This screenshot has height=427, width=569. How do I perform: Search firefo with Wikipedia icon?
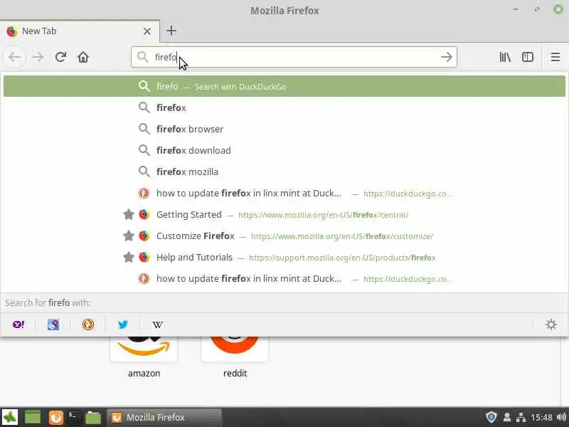click(157, 325)
